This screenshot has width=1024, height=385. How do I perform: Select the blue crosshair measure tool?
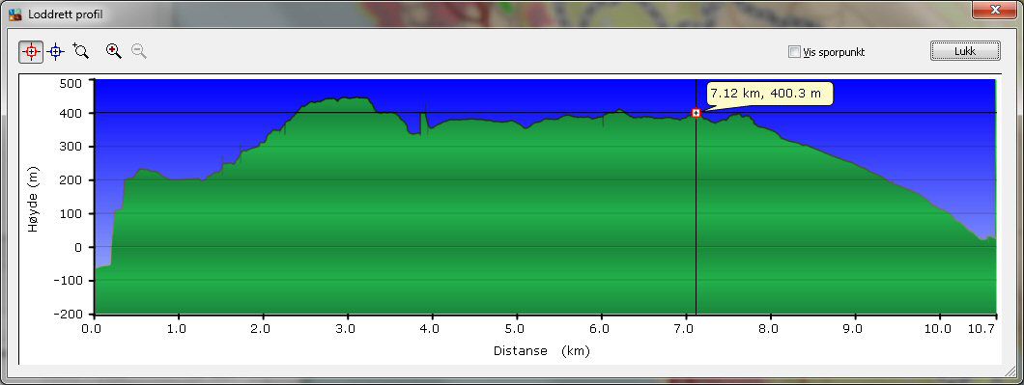pos(56,51)
